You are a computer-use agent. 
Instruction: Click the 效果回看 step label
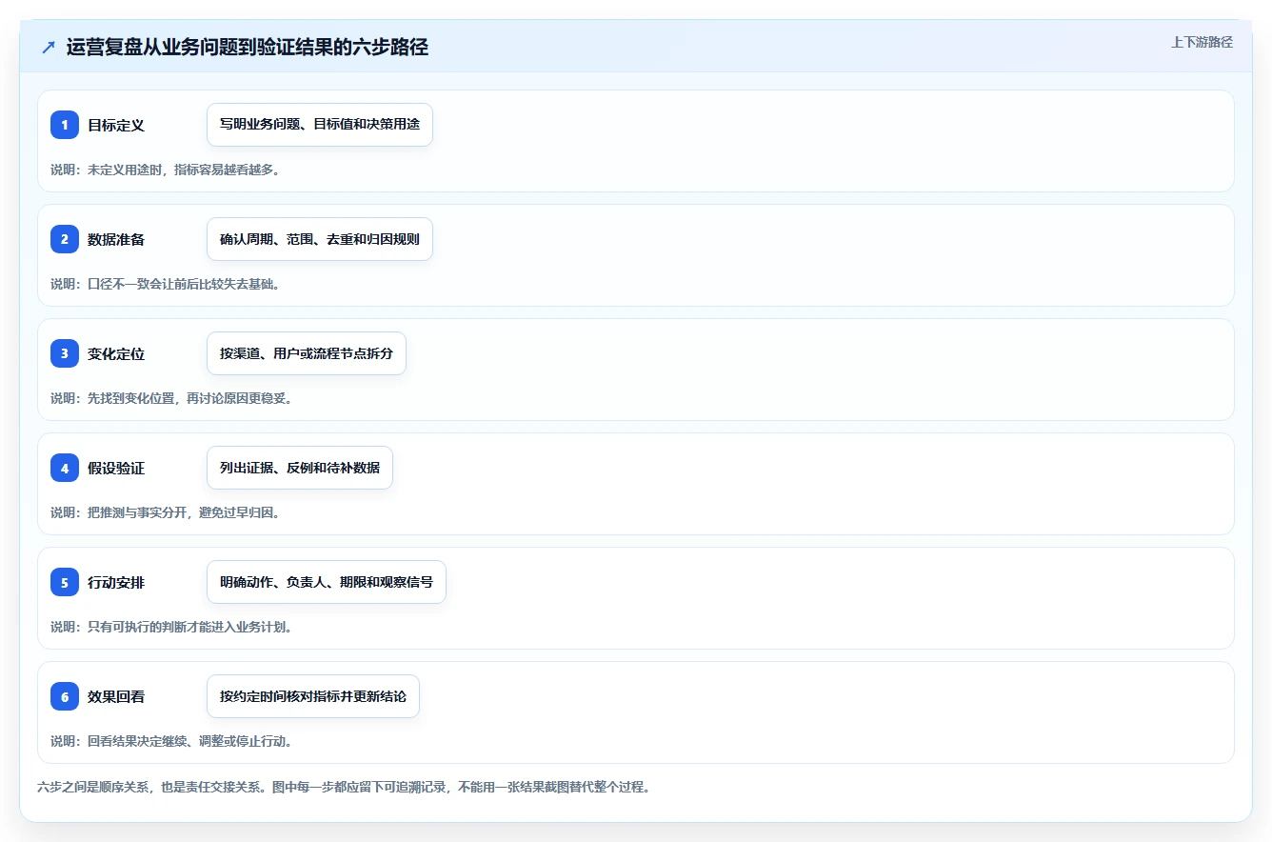pyautogui.click(x=116, y=696)
